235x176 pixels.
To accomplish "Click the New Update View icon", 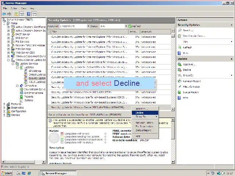I will click(180, 36).
